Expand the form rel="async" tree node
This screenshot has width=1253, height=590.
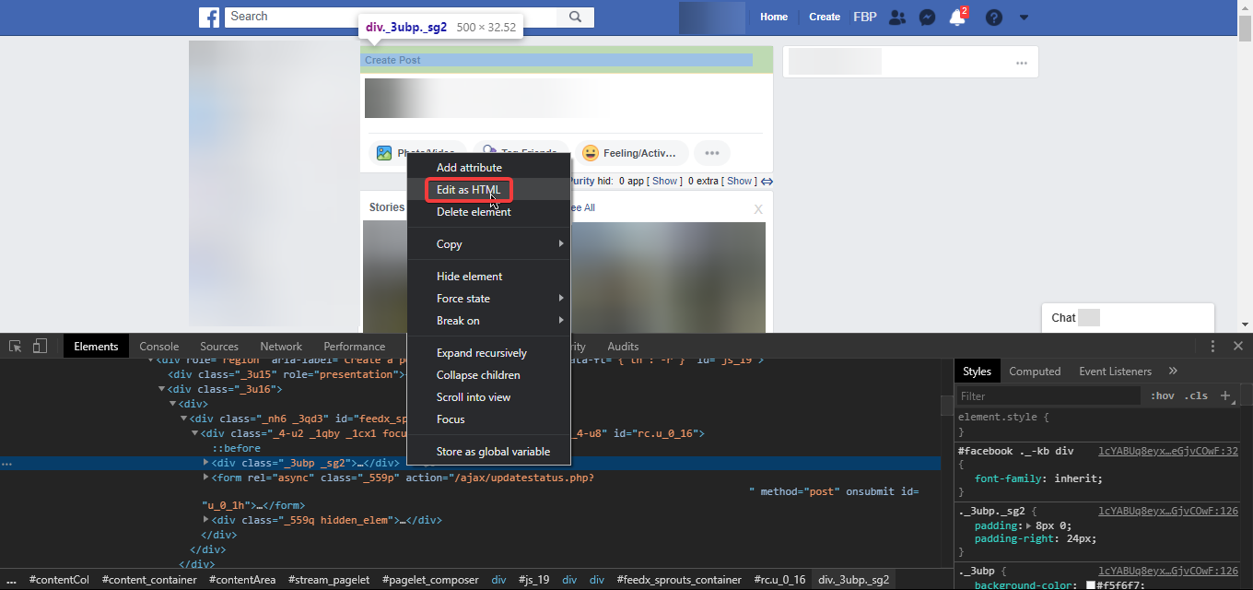pyautogui.click(x=206, y=478)
